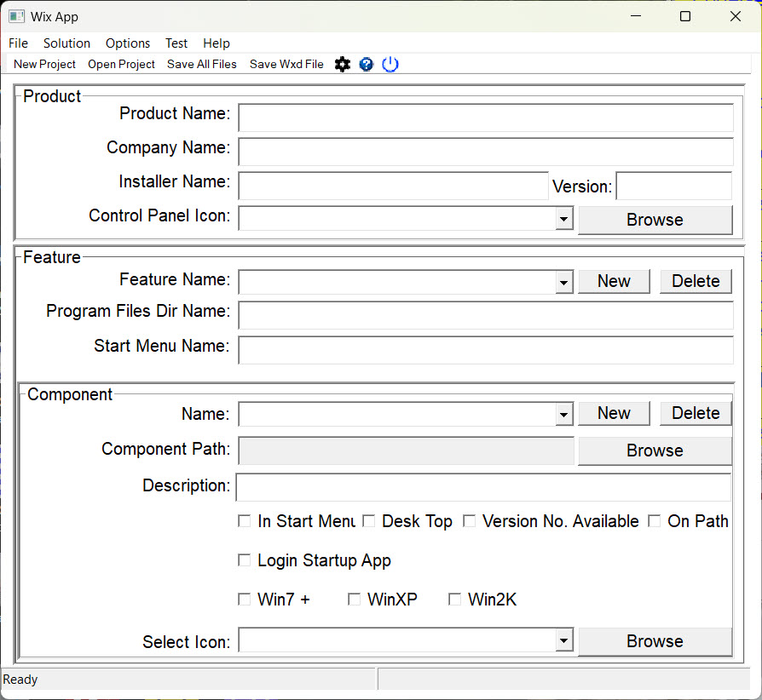The image size is (762, 700).
Task: Click the blue power icon in toolbar
Action: point(390,64)
